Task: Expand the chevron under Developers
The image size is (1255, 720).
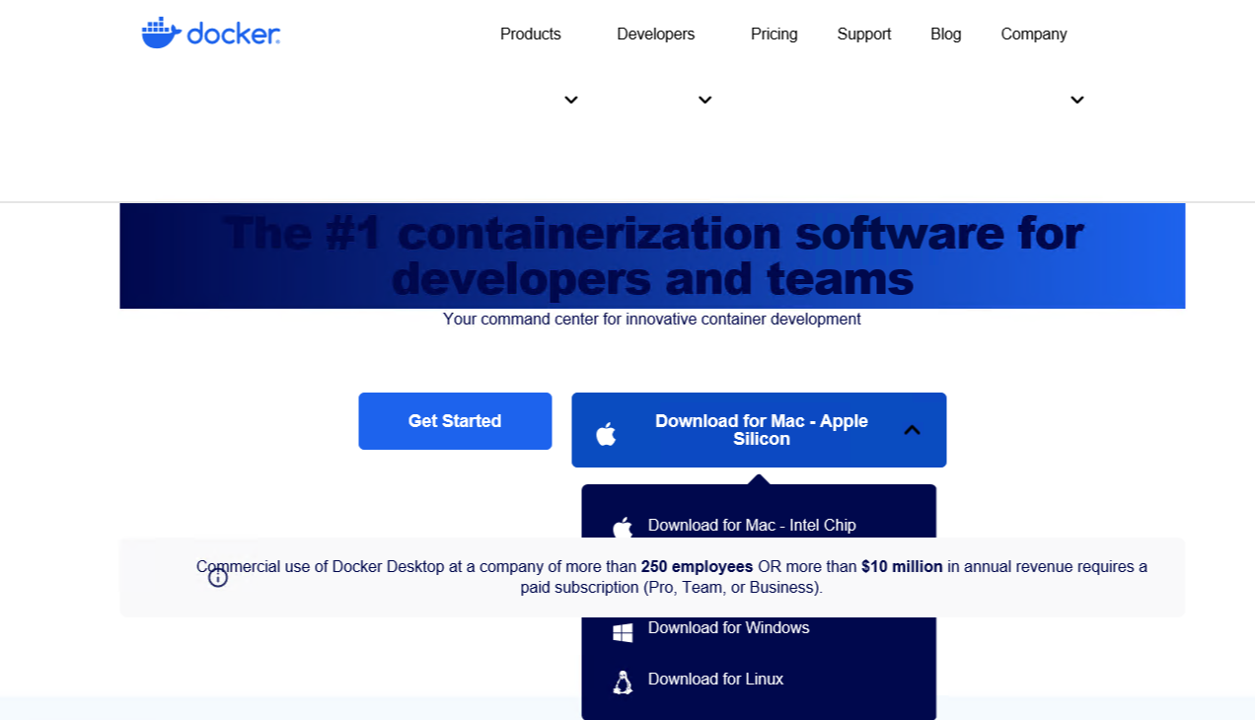Action: tap(704, 100)
